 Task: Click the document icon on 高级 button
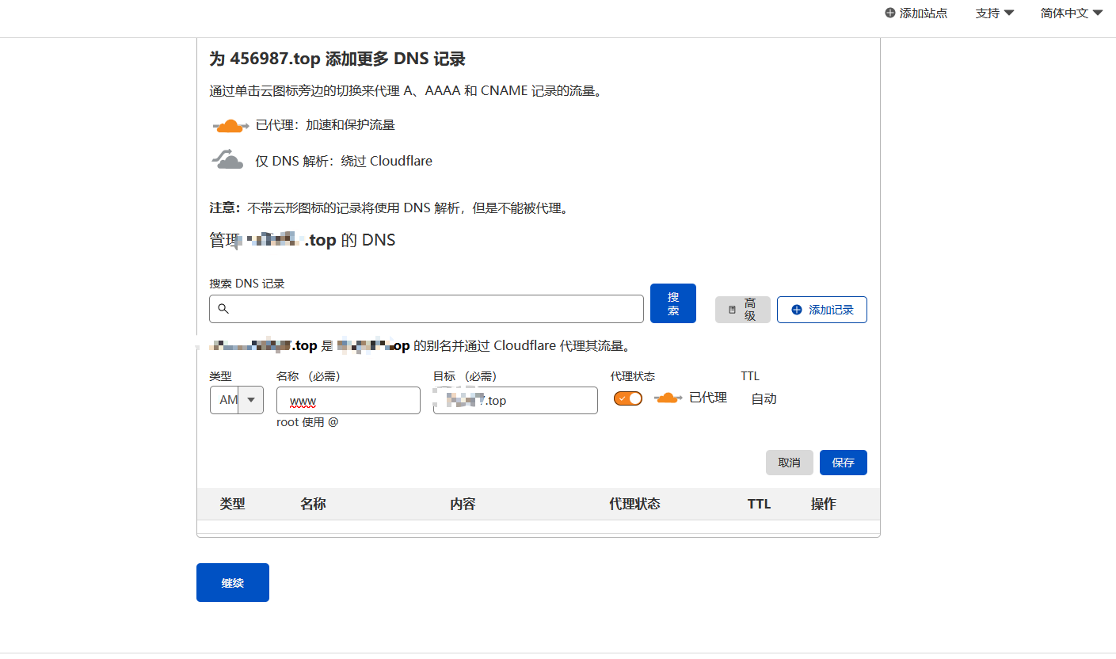pos(732,310)
